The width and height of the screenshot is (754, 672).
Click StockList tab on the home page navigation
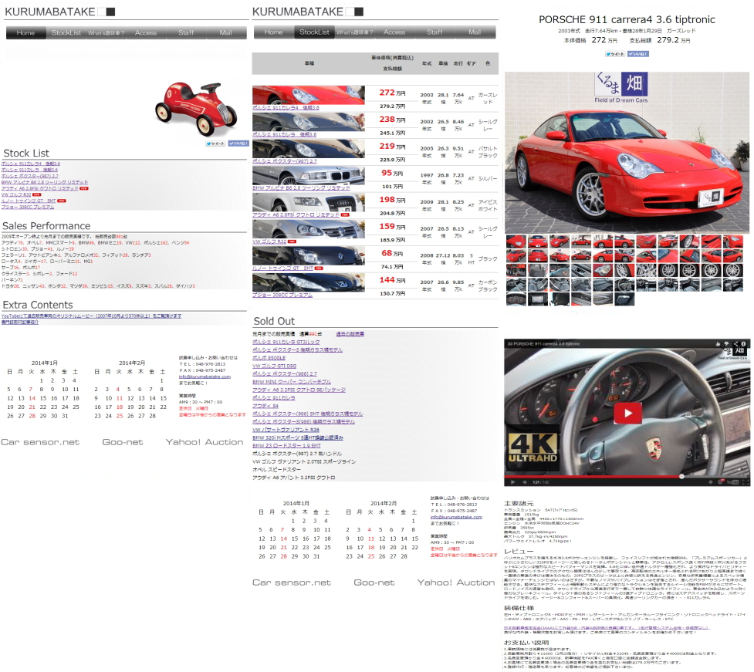point(66,32)
